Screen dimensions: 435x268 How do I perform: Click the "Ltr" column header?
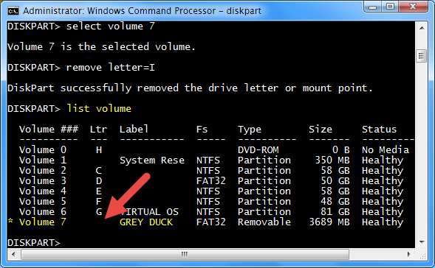click(98, 130)
